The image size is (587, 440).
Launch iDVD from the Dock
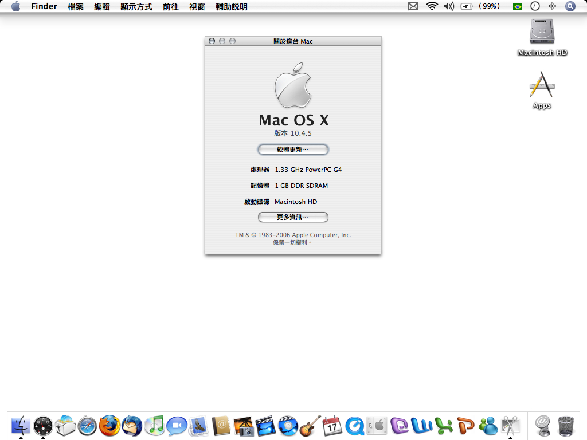[x=288, y=426]
